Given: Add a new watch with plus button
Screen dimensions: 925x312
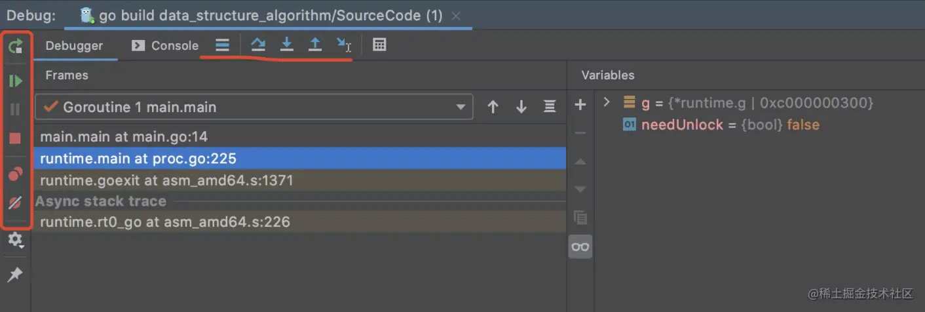Looking at the screenshot, I should (580, 104).
